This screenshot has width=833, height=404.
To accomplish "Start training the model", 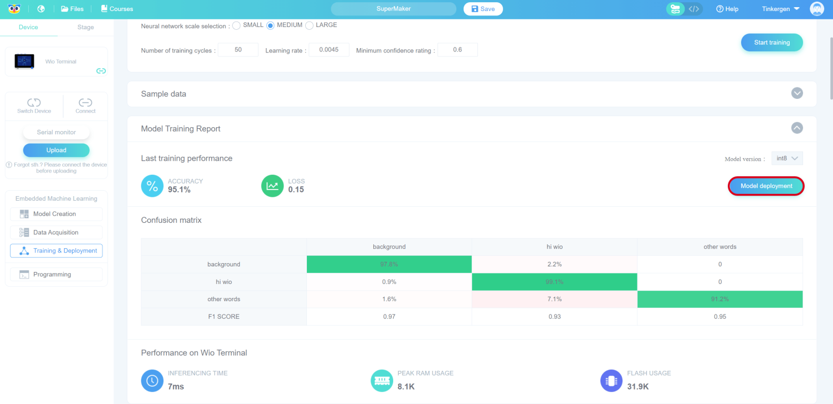I will [x=772, y=43].
